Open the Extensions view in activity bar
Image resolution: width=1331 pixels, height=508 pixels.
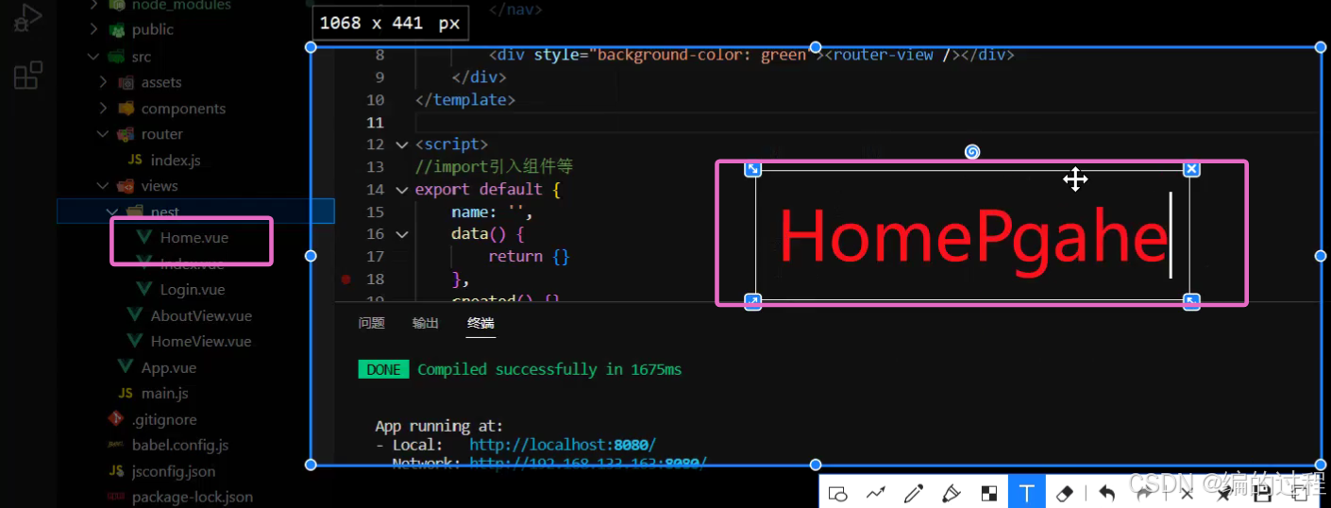click(x=28, y=75)
